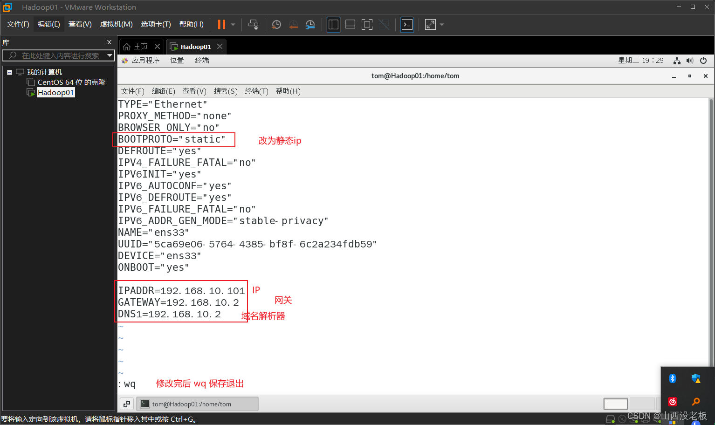
Task: Open terminal 帮助(H) menu
Action: (x=288, y=91)
